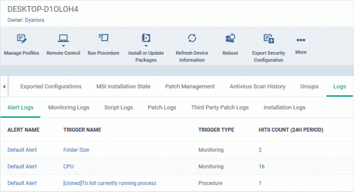This screenshot has height=192, width=354.
Task: Open owner Dyanora link
Action: (34, 20)
